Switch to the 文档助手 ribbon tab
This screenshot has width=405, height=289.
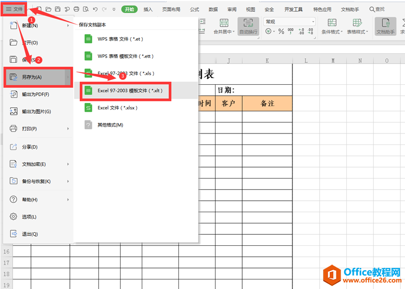click(x=350, y=9)
